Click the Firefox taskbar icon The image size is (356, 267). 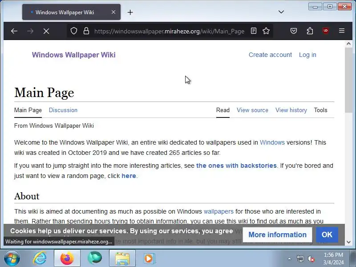(67, 259)
